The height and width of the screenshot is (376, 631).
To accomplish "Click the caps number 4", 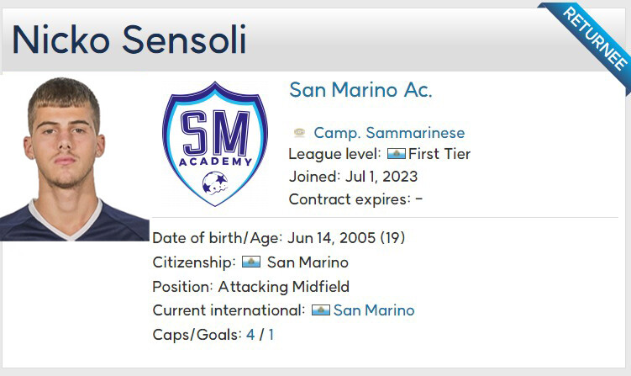I will tap(250, 335).
